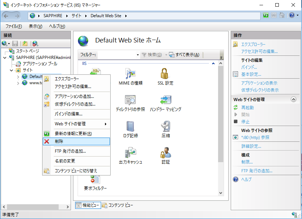Expand the Default Web Site tree node
This screenshot has height=219, width=302.
click(x=18, y=77)
